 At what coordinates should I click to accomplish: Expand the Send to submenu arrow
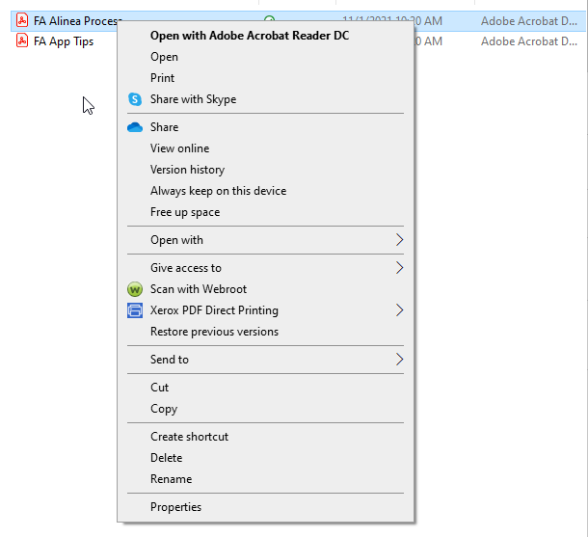pyautogui.click(x=399, y=360)
